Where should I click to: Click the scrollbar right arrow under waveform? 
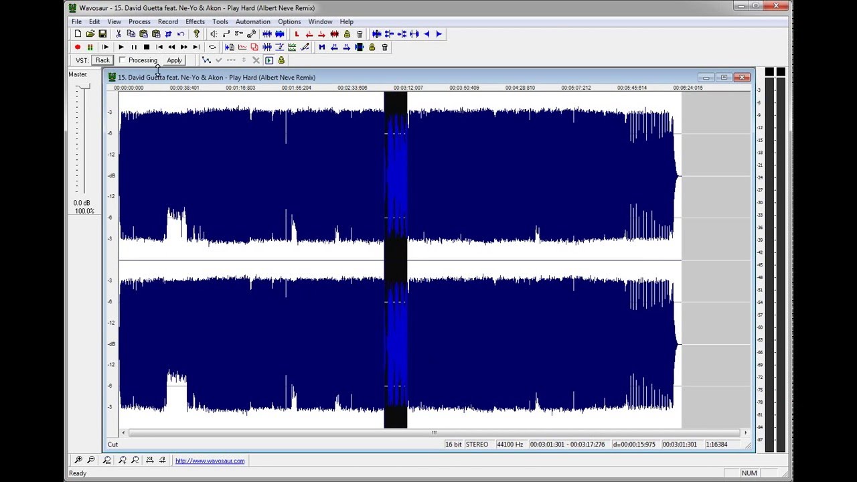pyautogui.click(x=745, y=432)
